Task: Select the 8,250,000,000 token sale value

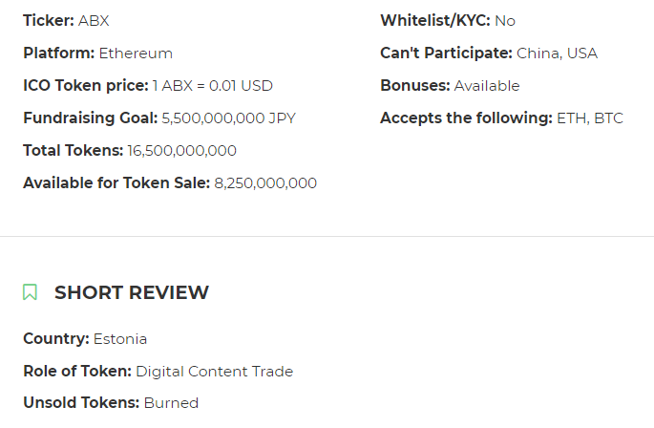Action: tap(265, 182)
